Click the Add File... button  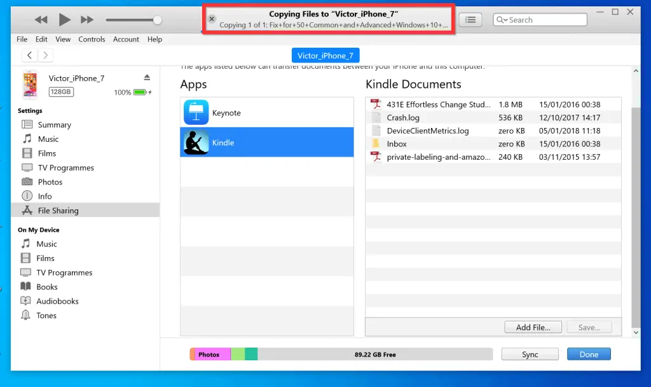click(x=533, y=327)
